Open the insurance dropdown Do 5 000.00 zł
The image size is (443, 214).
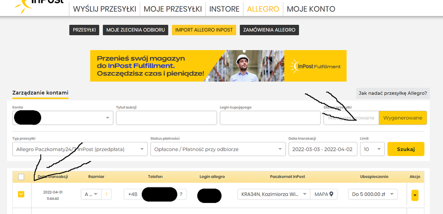(372, 194)
